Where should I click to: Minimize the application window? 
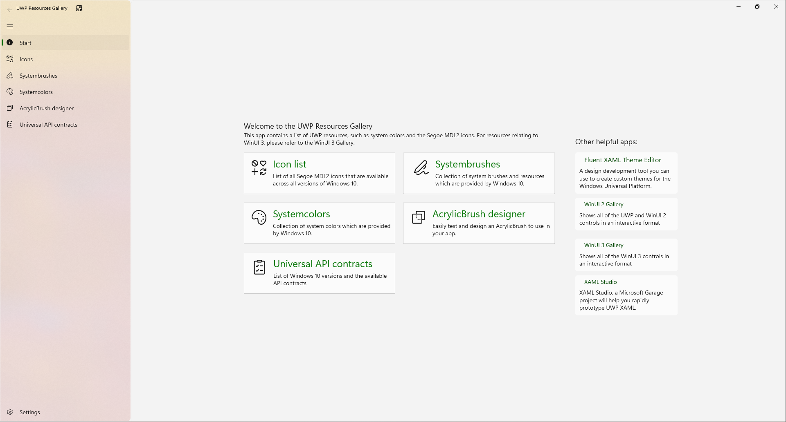pyautogui.click(x=739, y=7)
